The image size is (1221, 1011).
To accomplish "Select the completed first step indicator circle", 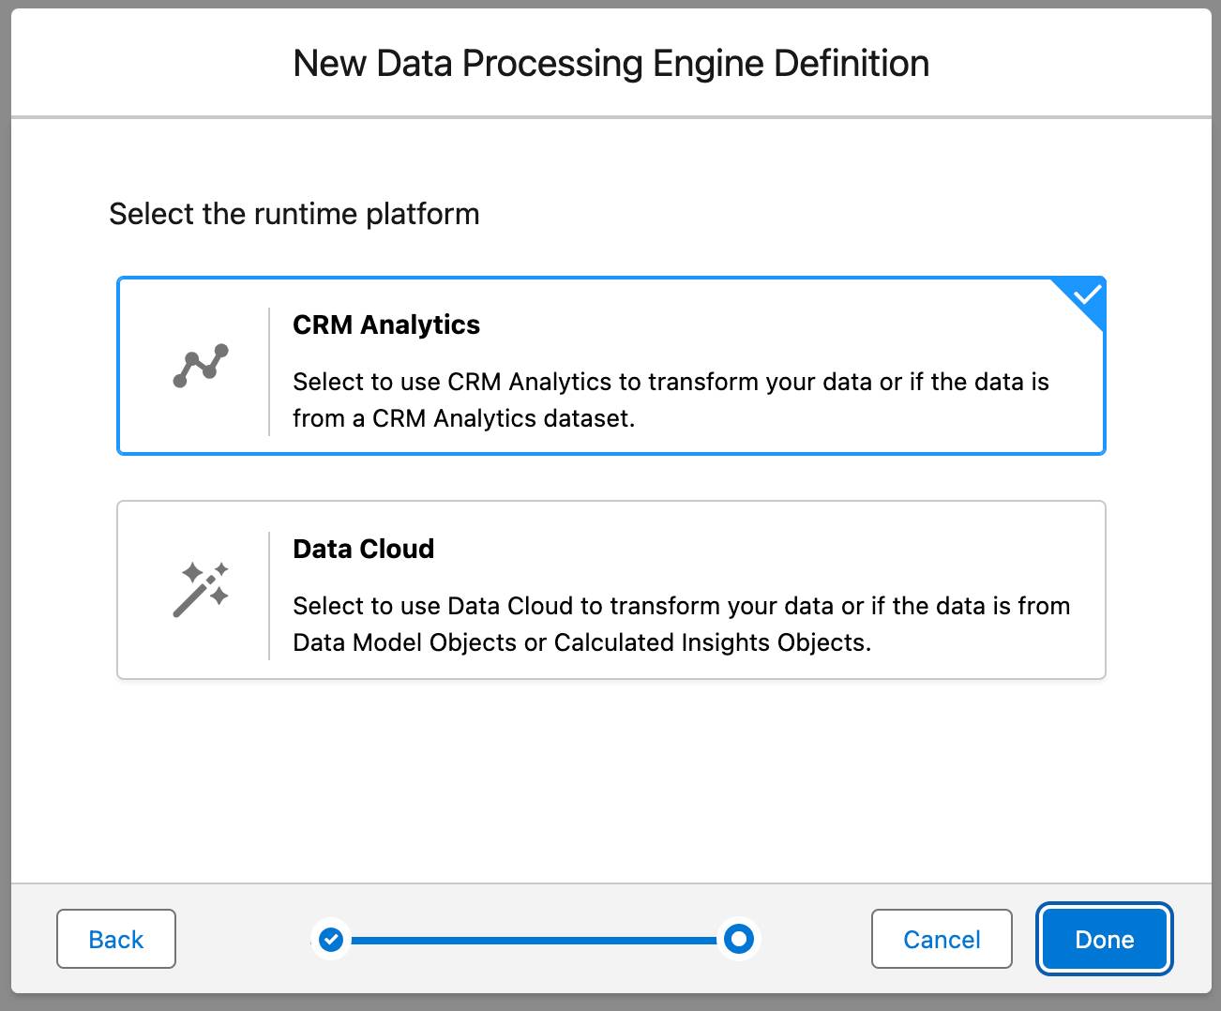I will pyautogui.click(x=330, y=939).
